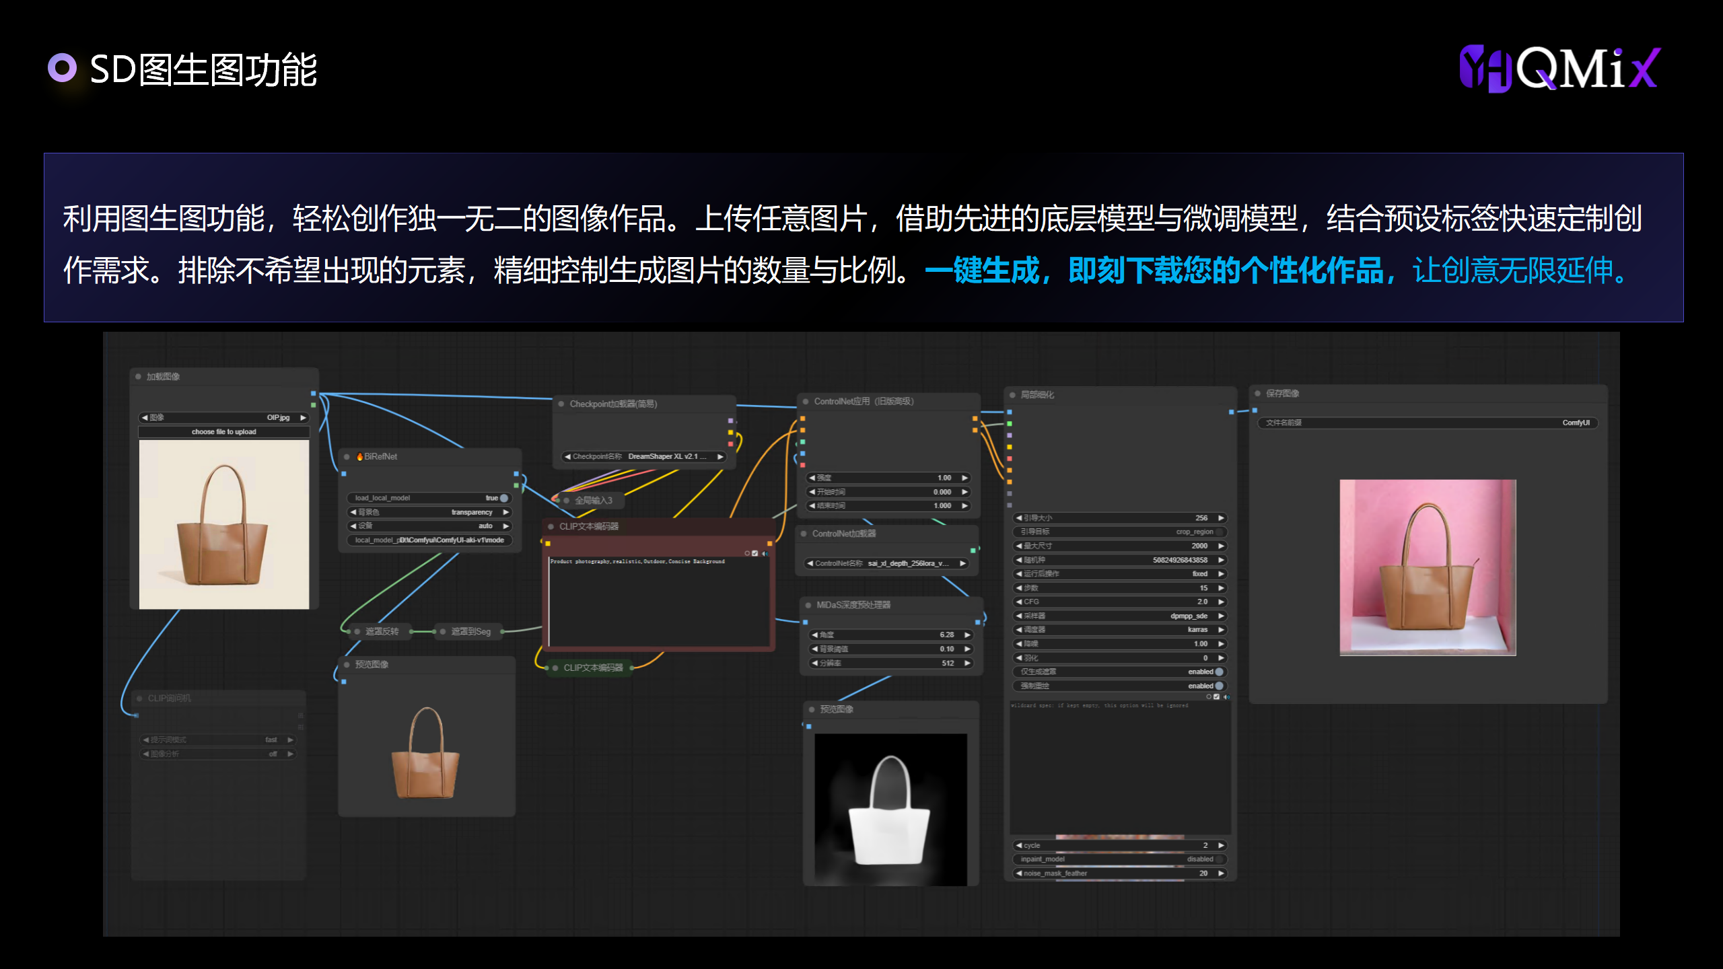Click the ControlNet 强度 1.00 slider field
Viewport: 1723px width, 969px height.
[888, 478]
